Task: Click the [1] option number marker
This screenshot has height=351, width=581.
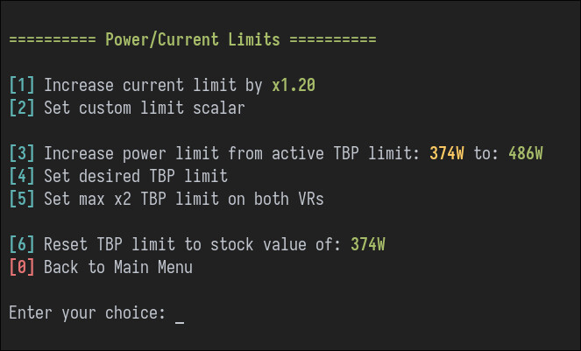Action: pos(22,86)
